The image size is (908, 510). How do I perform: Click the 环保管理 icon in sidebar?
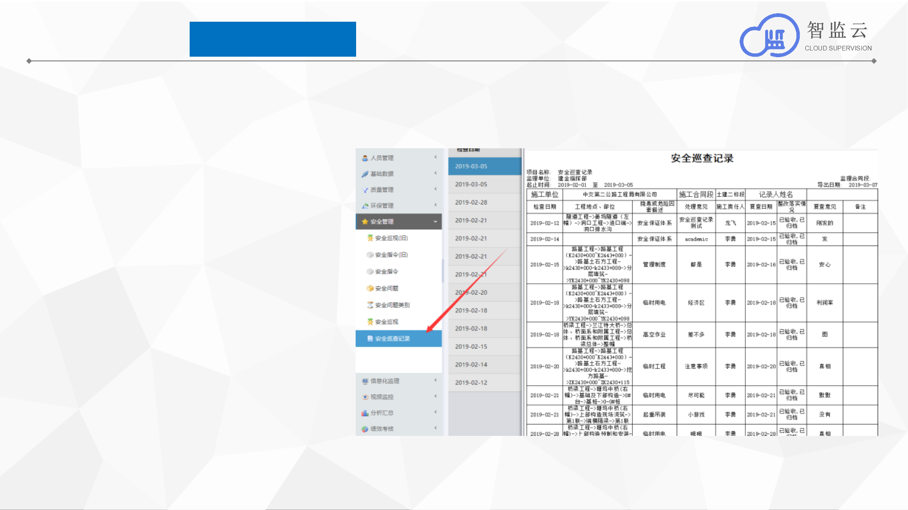[x=365, y=206]
